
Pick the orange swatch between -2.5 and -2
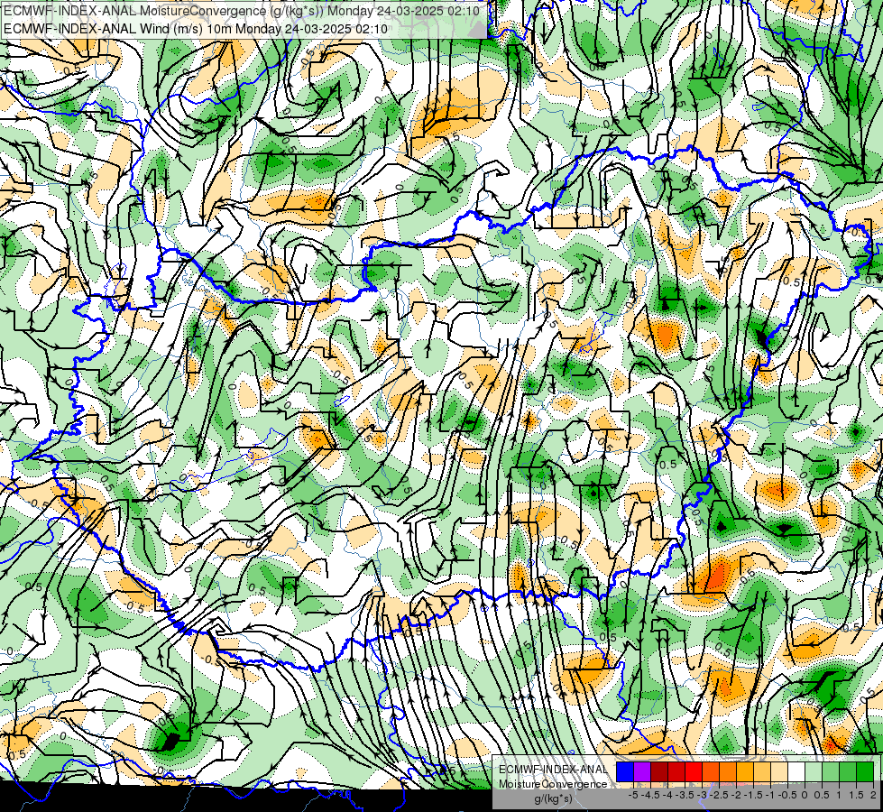pyautogui.click(x=728, y=772)
